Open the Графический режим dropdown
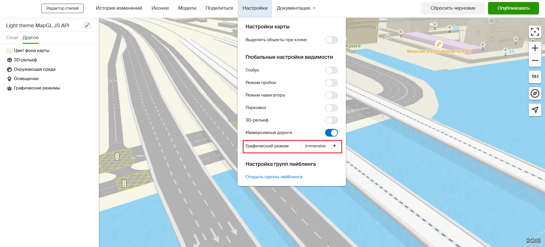 pos(319,146)
